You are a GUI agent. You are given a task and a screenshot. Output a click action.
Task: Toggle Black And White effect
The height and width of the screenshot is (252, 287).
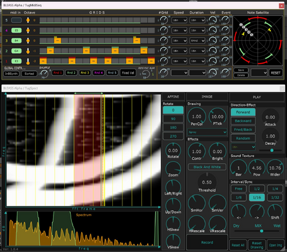207,167
